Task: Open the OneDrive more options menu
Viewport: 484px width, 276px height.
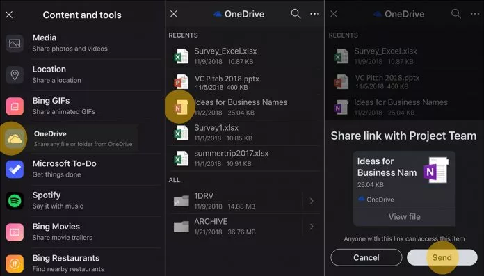Action: click(314, 14)
